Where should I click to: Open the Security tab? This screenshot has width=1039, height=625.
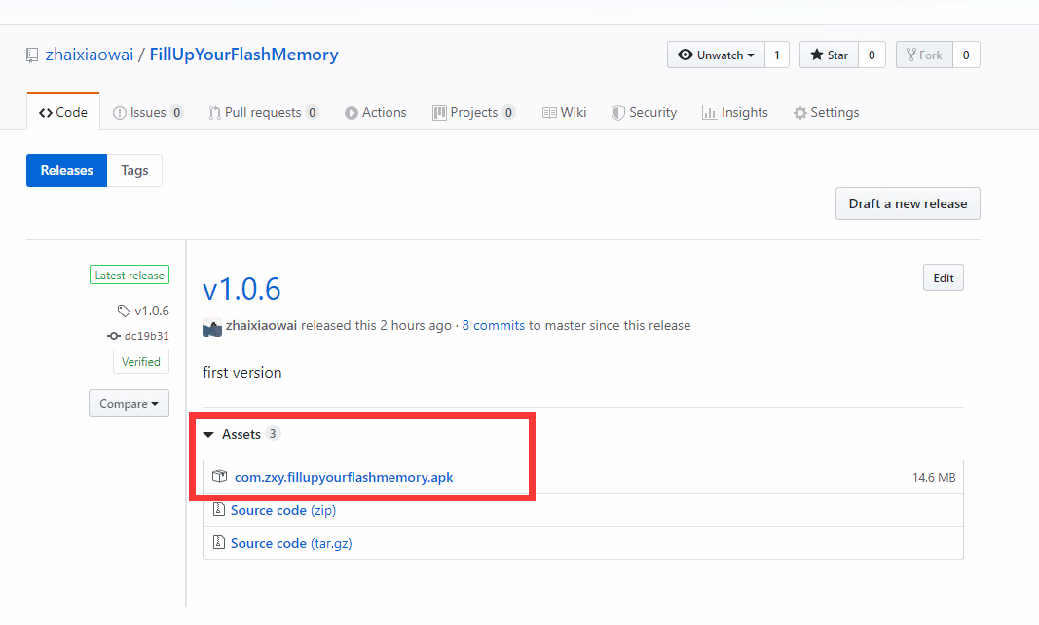point(644,113)
